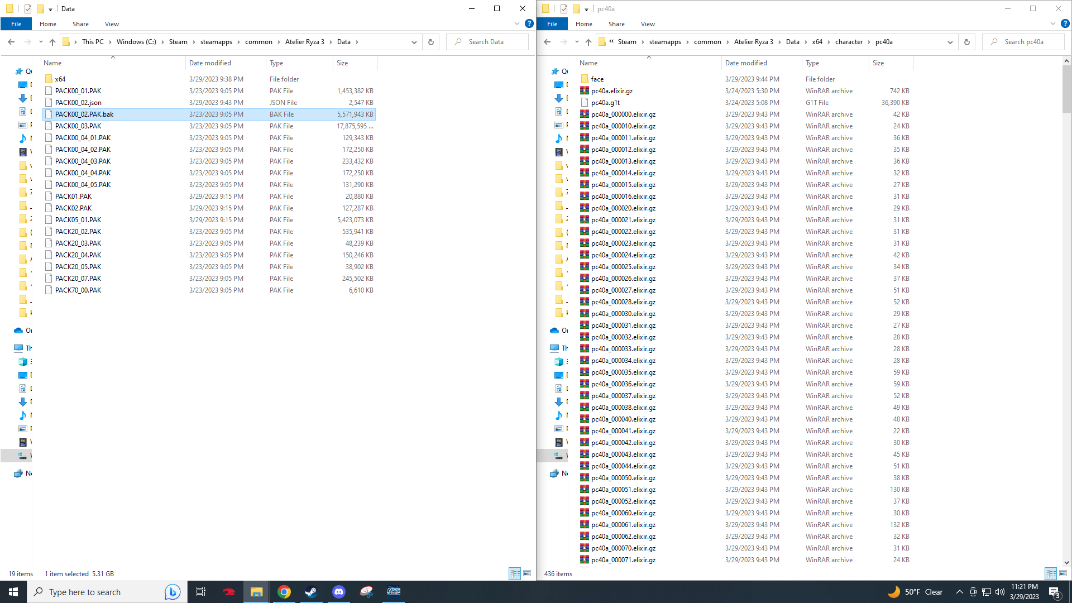
Task: Expand address history dropdown in pc40a window
Action: tap(950, 42)
